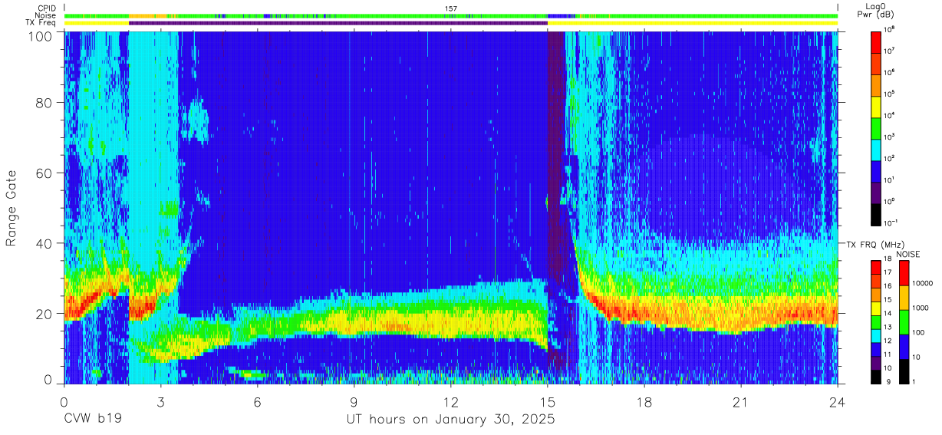Select the 'Noise' row label at top left
This screenshot has height=435, width=942.
pyautogui.click(x=47, y=15)
